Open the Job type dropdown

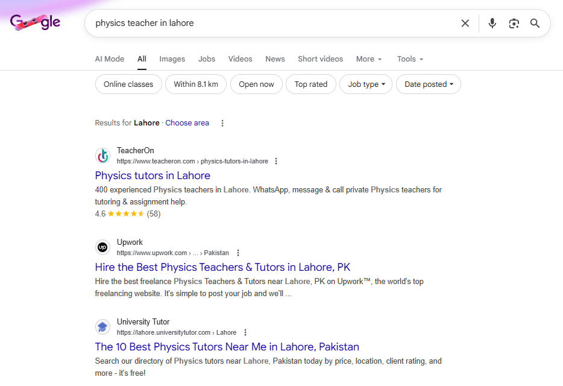pyautogui.click(x=365, y=84)
